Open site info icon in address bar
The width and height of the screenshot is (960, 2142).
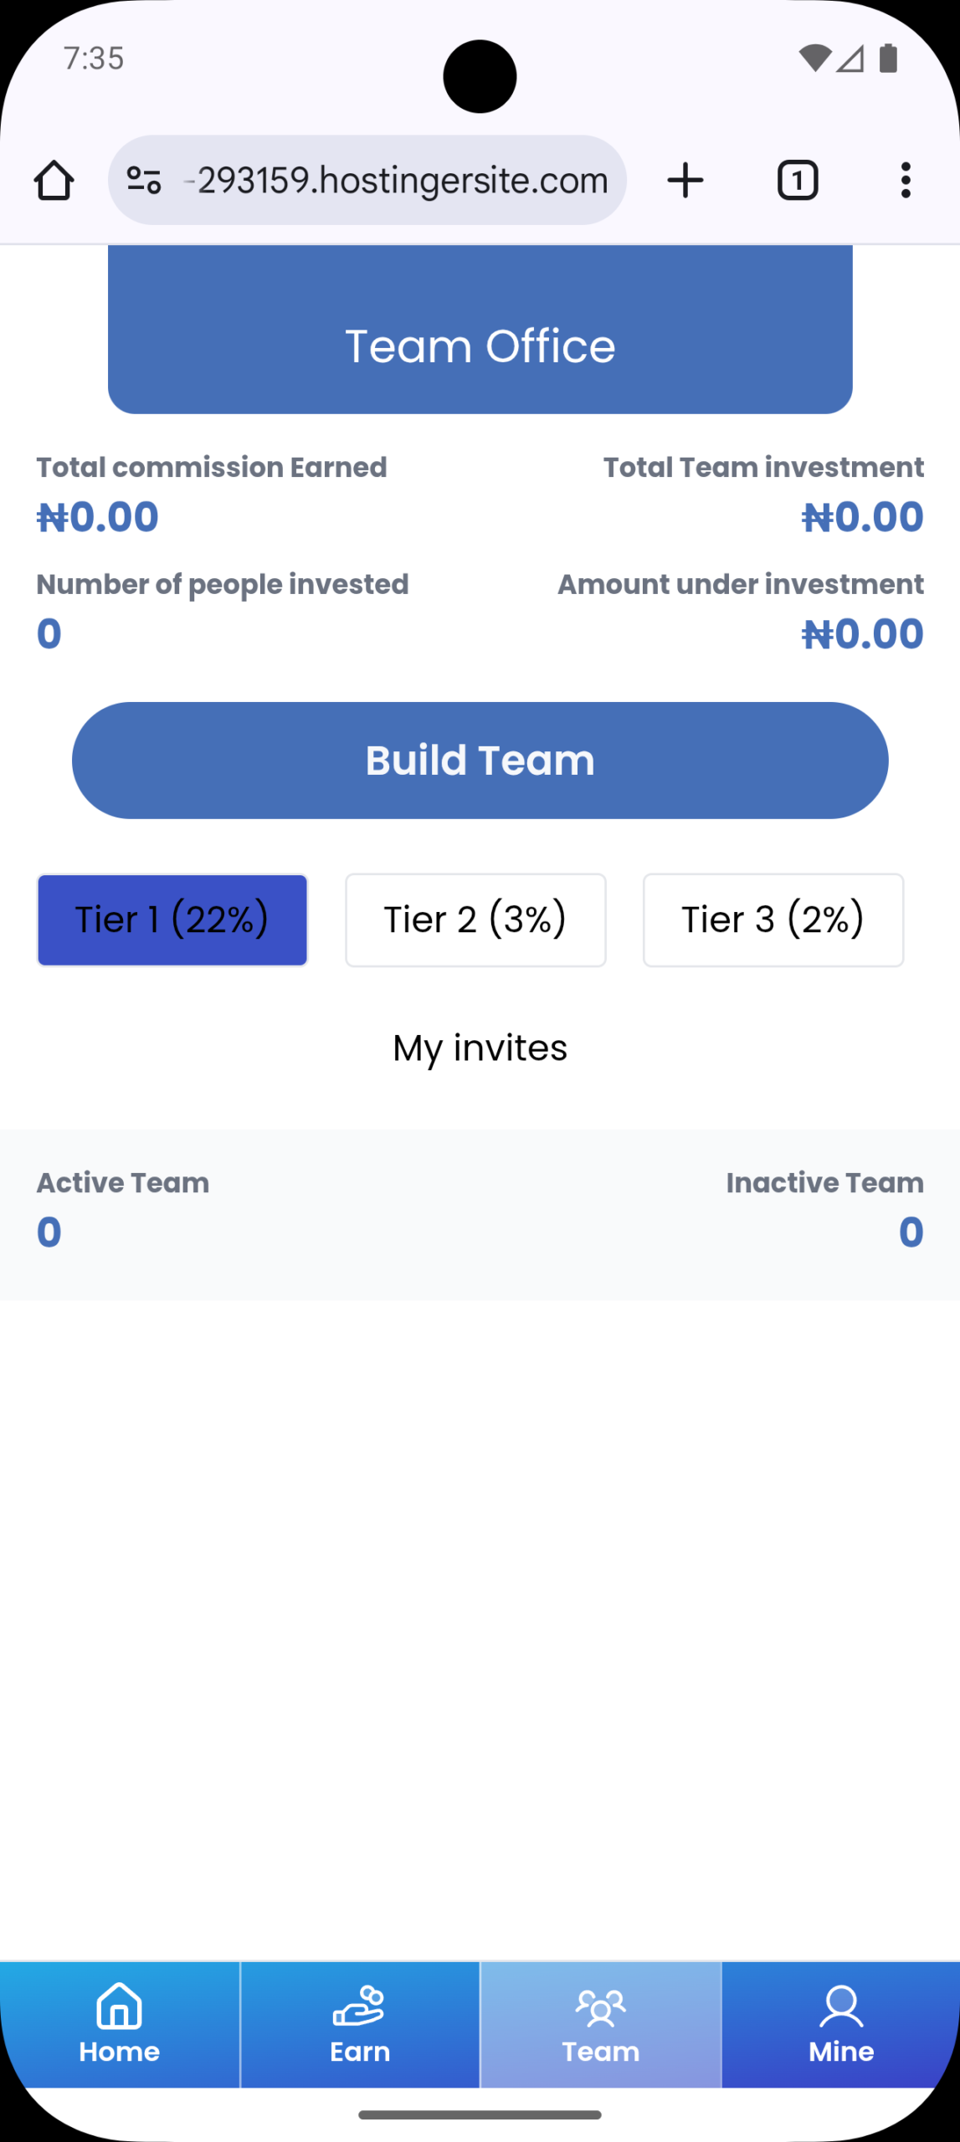[x=144, y=180]
